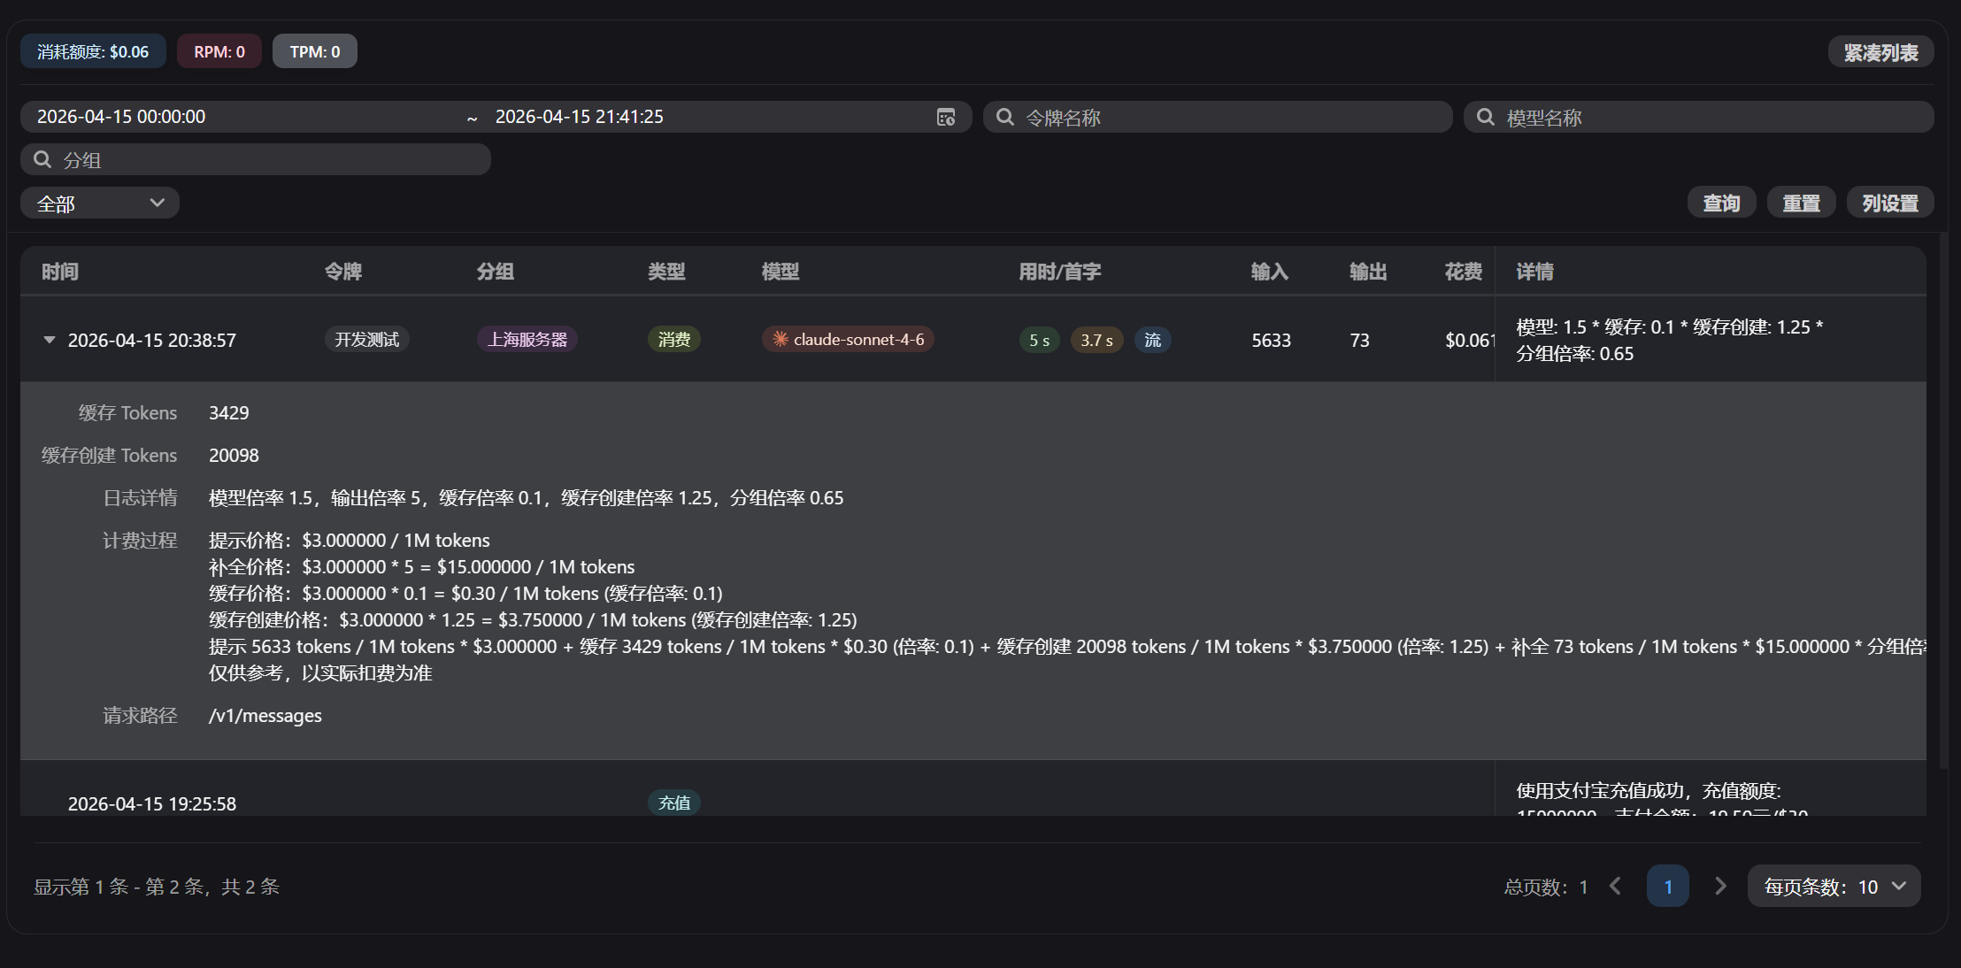
Task: Click the 上海服务器 group tag
Action: point(527,340)
